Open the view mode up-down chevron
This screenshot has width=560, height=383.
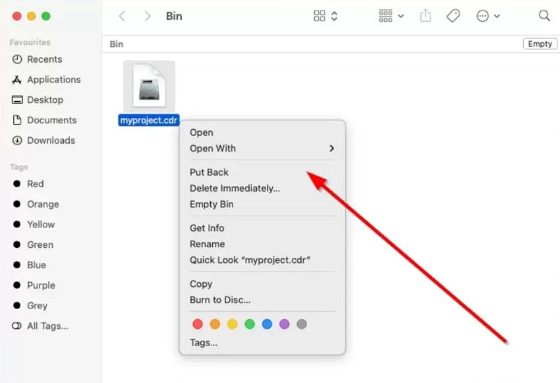pyautogui.click(x=334, y=16)
